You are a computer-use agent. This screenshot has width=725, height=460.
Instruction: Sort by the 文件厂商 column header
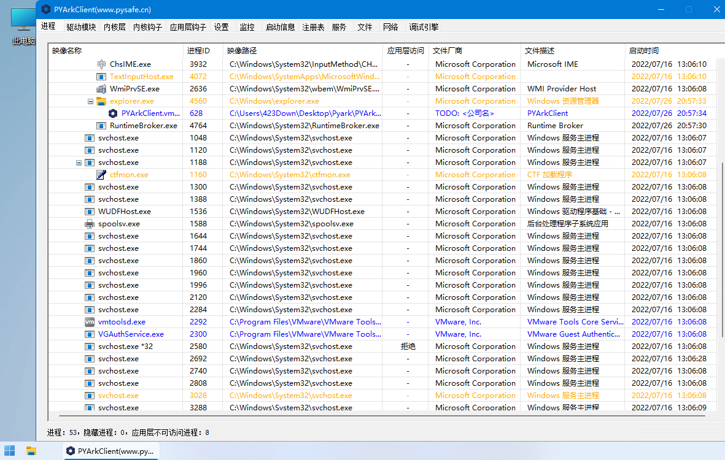click(x=475, y=51)
